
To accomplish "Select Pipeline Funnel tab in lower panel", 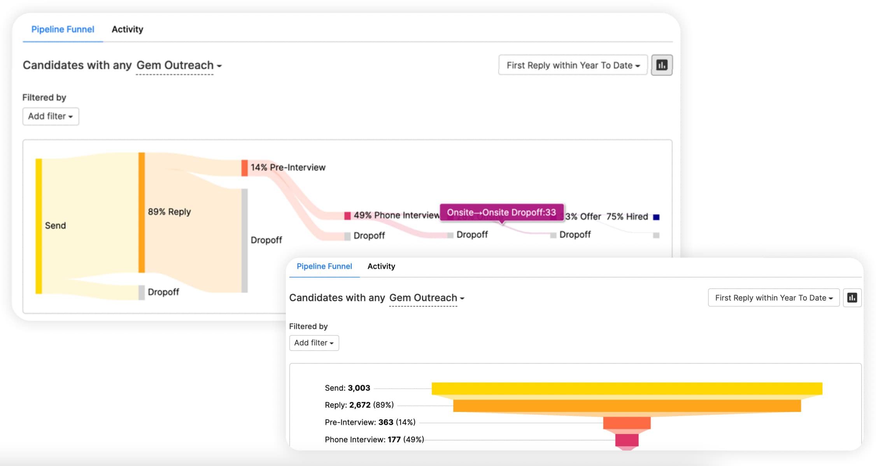I will (x=324, y=266).
